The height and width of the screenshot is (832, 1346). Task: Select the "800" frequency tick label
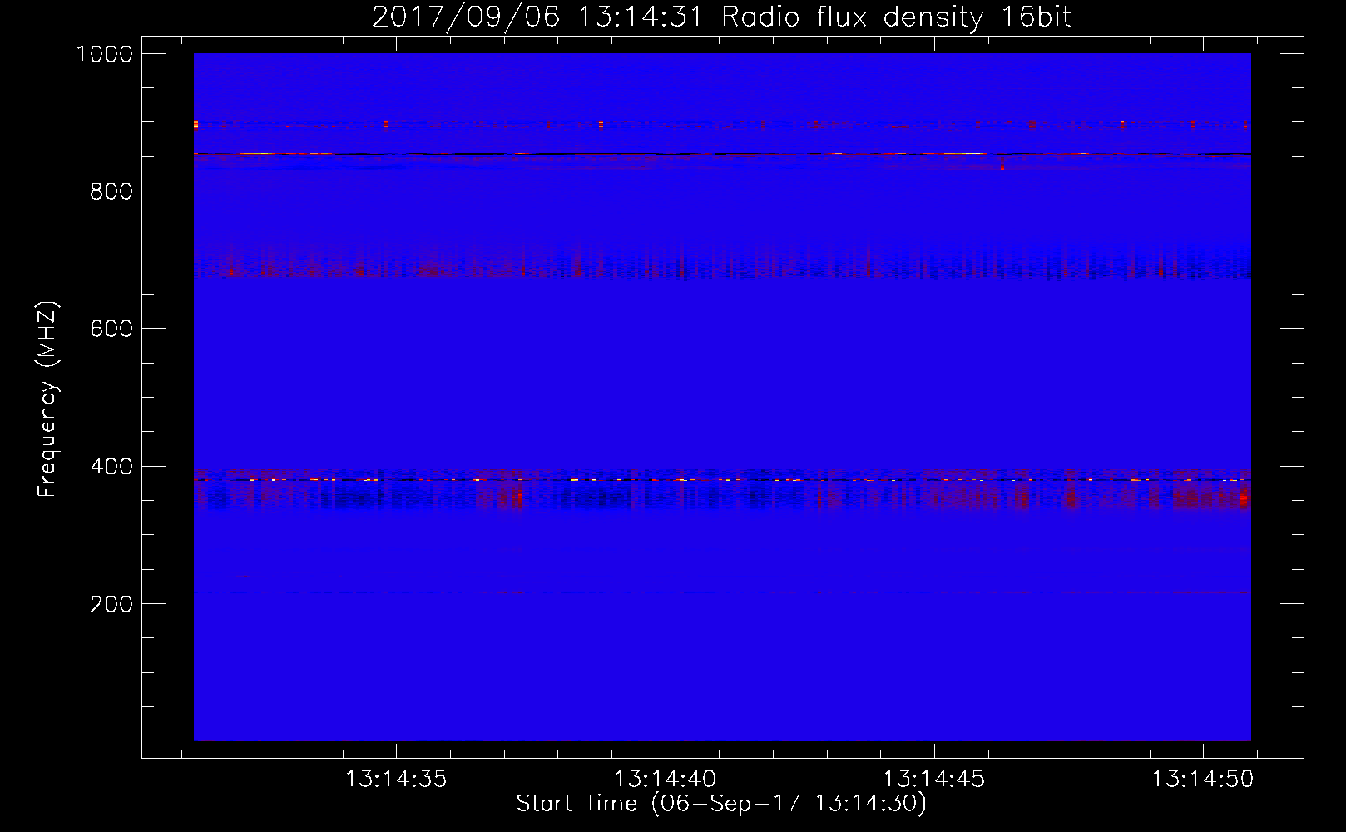pos(111,191)
